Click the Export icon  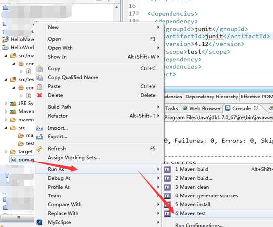[x=39, y=137]
